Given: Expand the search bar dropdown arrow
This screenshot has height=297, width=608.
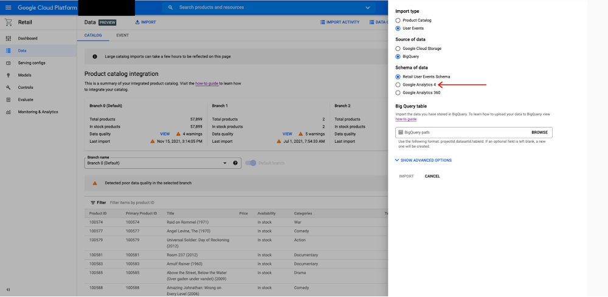Looking at the screenshot, I should pyautogui.click(x=368, y=7).
